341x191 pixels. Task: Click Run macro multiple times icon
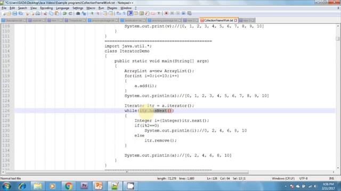point(183,13)
